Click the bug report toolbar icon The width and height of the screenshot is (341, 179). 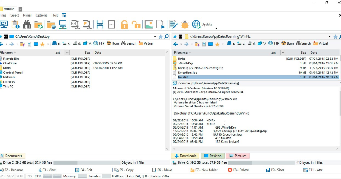(185, 25)
